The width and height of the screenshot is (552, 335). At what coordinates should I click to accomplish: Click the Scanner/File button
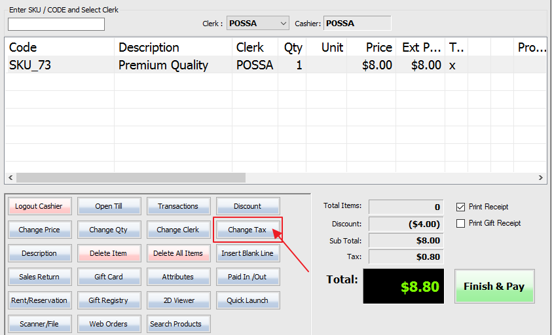(x=39, y=324)
